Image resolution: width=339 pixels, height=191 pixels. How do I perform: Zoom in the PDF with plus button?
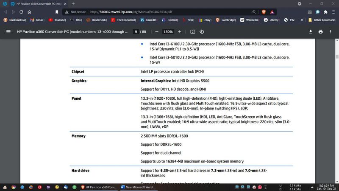pyautogui.click(x=179, y=31)
